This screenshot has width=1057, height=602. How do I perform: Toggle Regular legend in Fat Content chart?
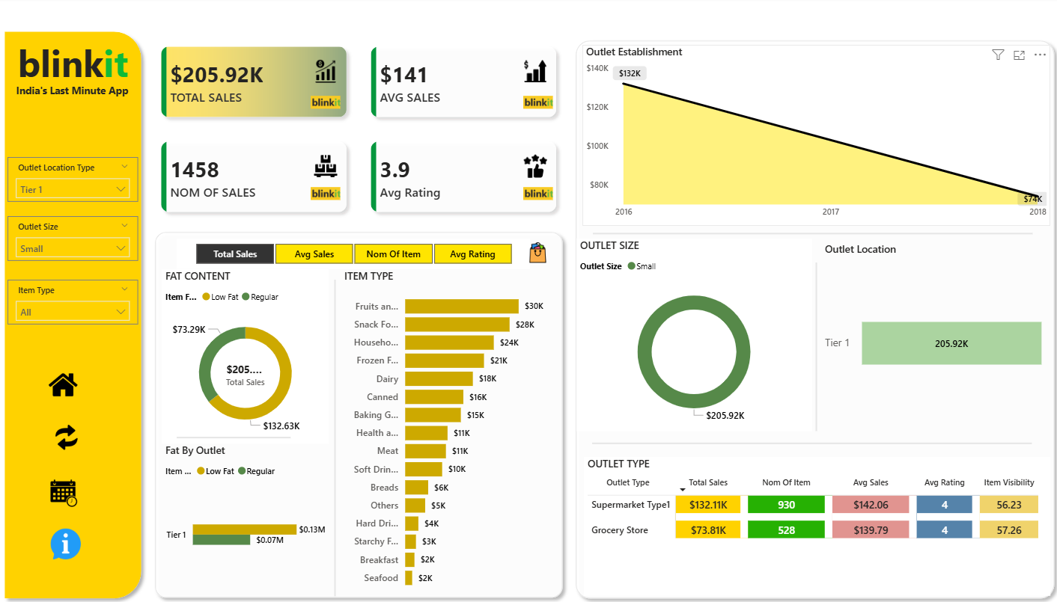260,297
